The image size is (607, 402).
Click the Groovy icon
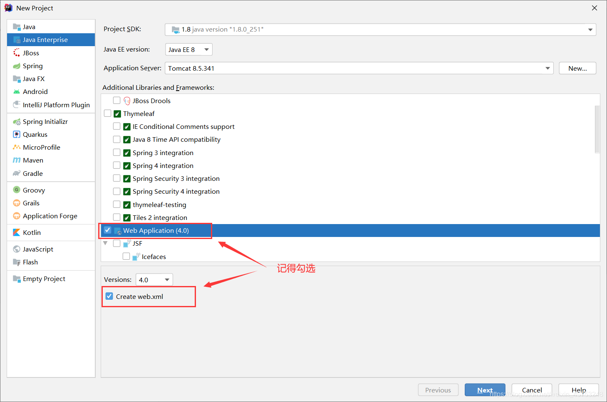tap(17, 190)
